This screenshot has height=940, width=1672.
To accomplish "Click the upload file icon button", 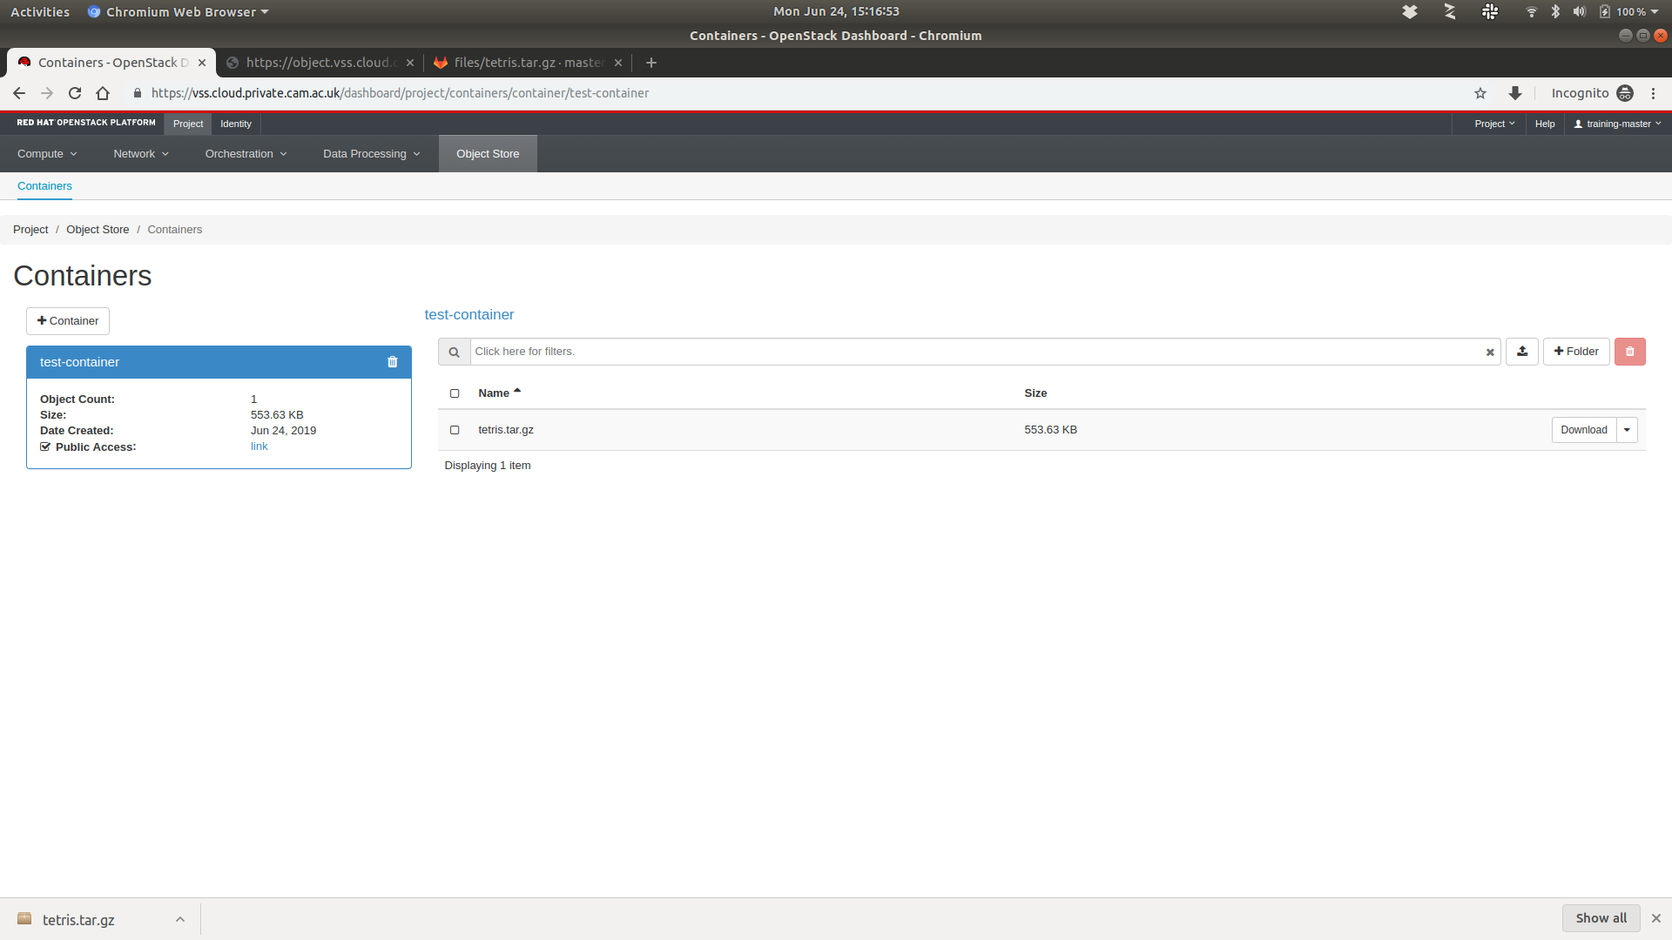I will click(1521, 352).
